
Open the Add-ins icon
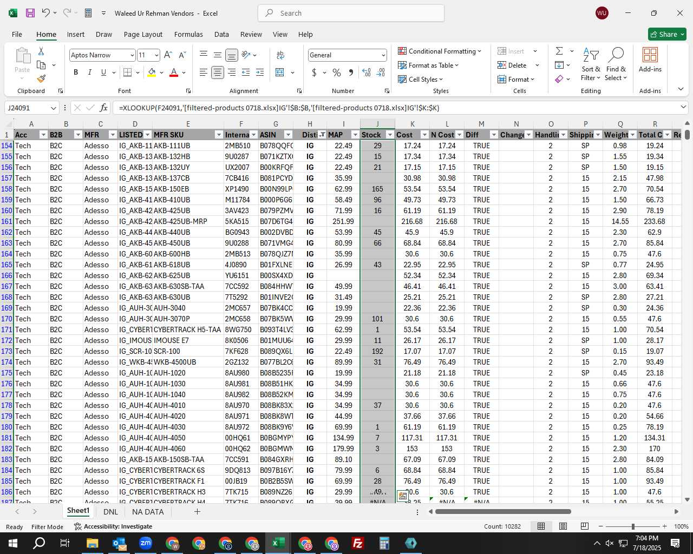650,60
